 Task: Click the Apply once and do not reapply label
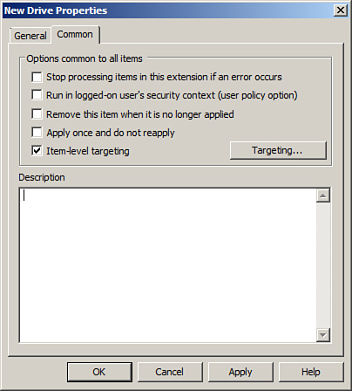tap(111, 133)
